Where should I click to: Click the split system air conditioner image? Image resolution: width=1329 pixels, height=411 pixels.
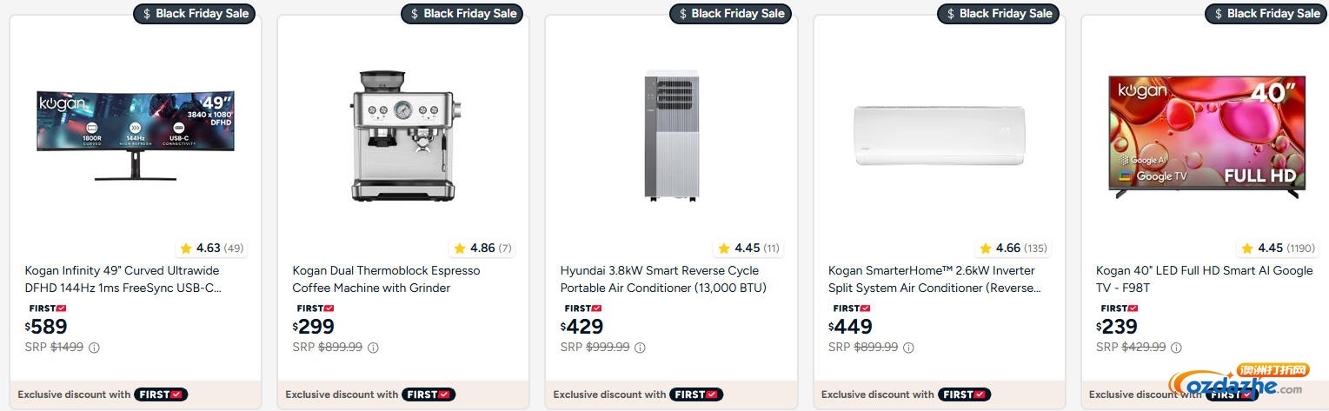coord(939,135)
